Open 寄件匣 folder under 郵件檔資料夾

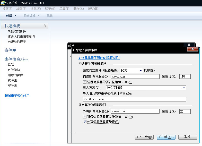point(12,85)
